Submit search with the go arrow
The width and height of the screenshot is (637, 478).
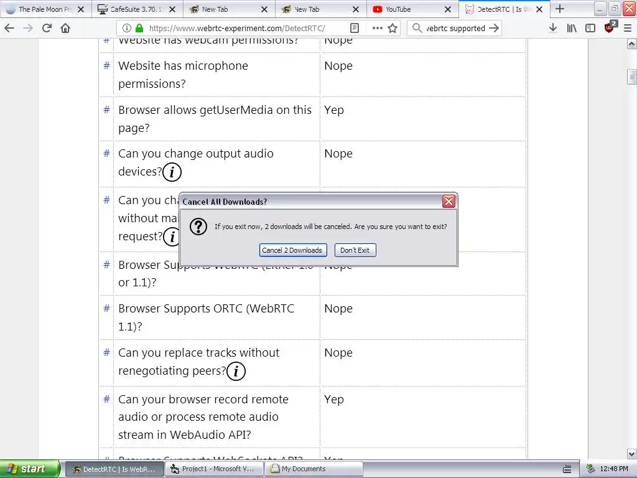click(x=493, y=28)
